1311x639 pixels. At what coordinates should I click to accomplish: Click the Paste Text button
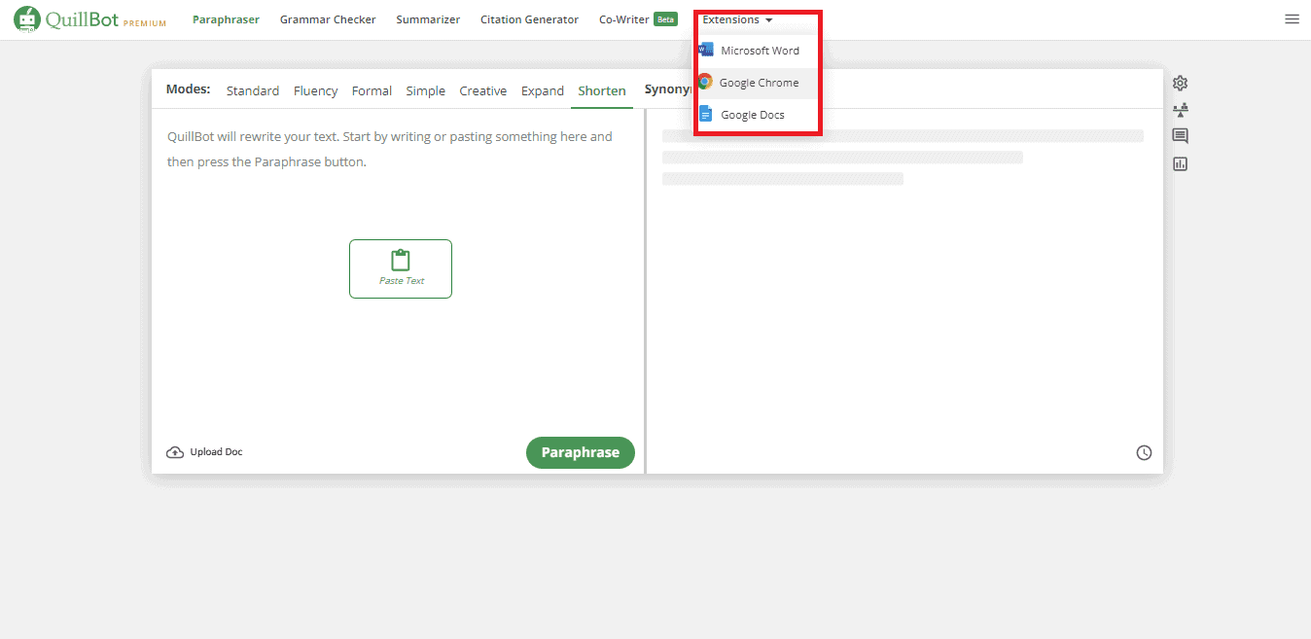[x=401, y=268]
